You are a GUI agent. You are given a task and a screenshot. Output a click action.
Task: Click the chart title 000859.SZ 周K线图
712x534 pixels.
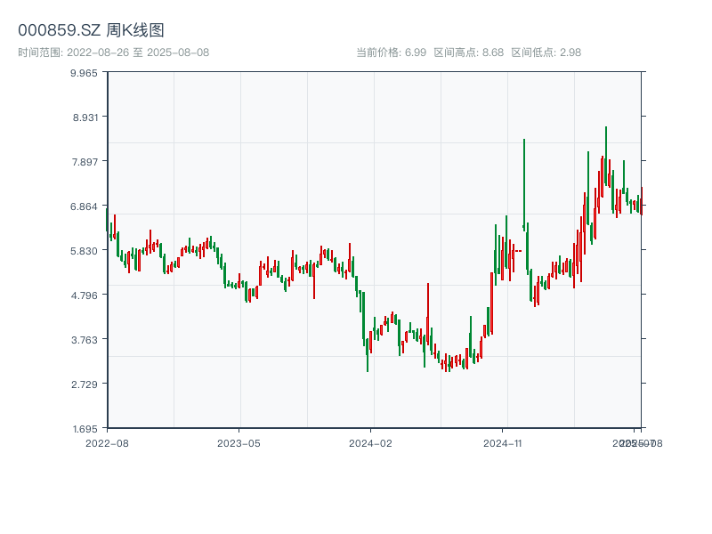[91, 30]
